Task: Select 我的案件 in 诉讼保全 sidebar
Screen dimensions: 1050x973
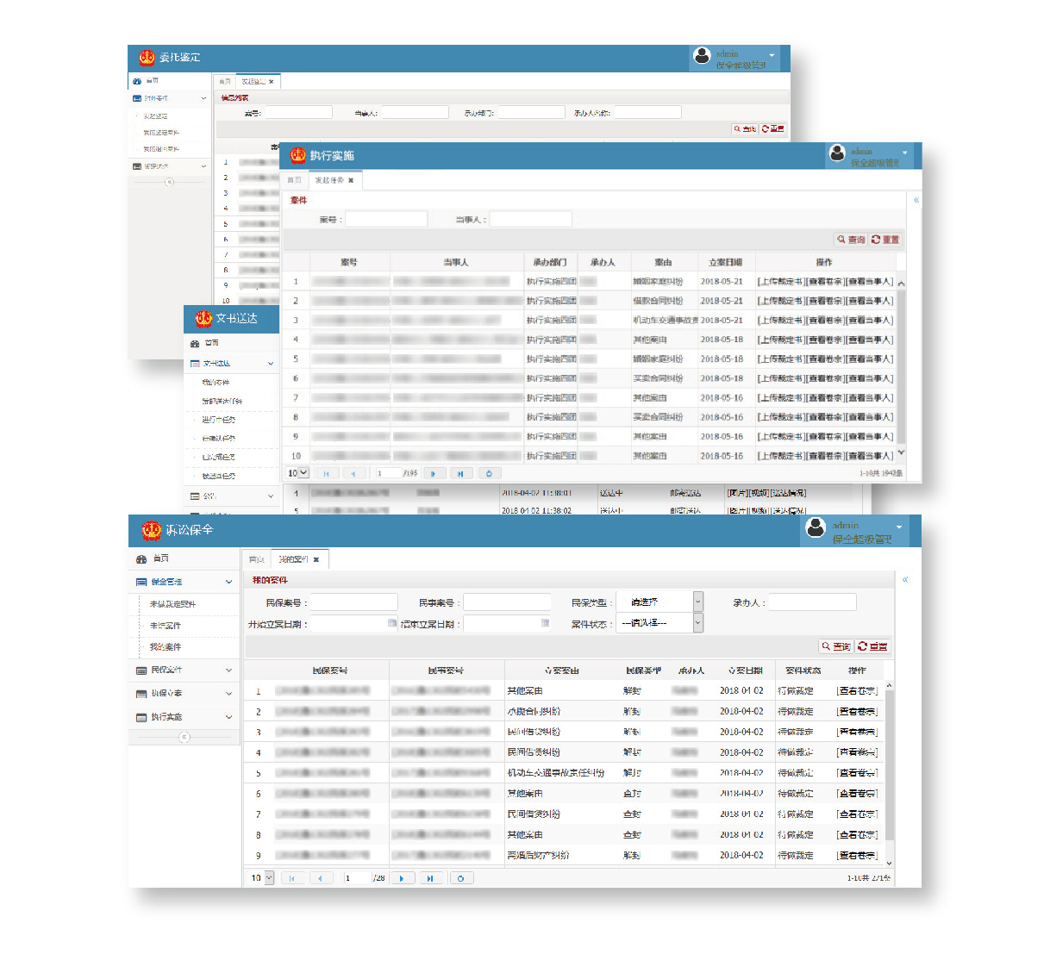Action: point(166,647)
